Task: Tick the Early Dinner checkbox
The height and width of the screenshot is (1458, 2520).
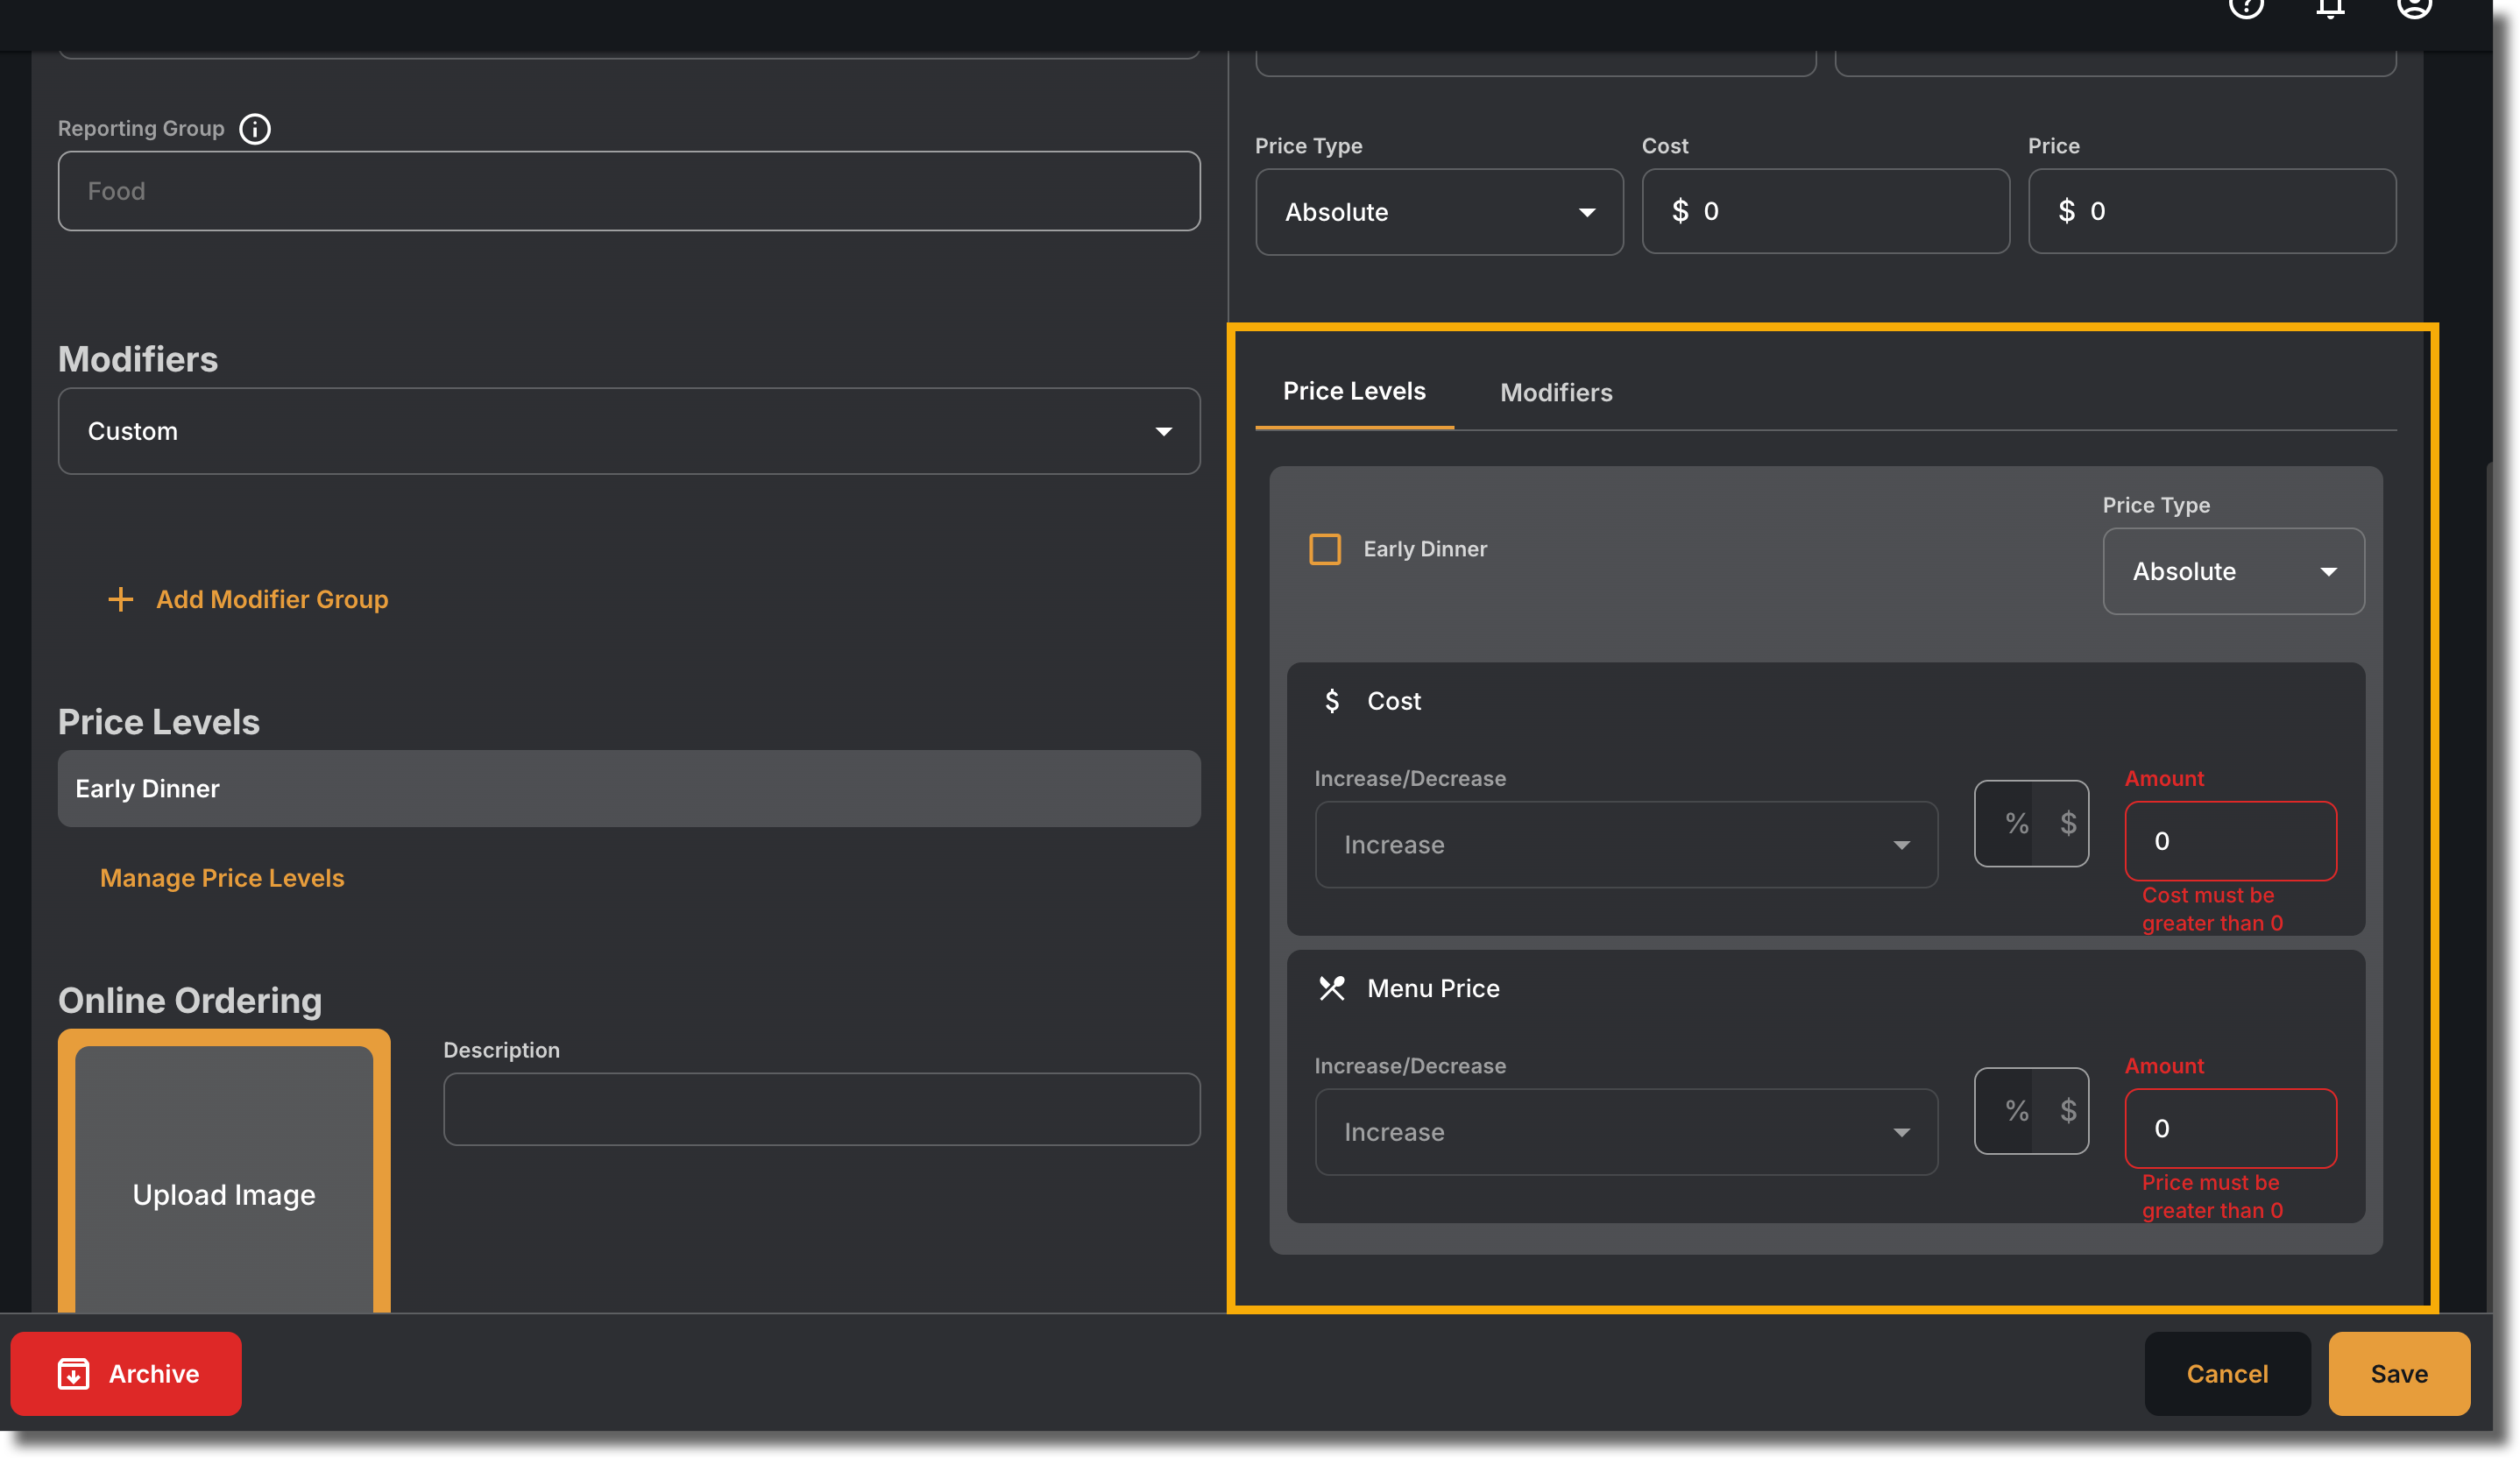Action: (1325, 549)
